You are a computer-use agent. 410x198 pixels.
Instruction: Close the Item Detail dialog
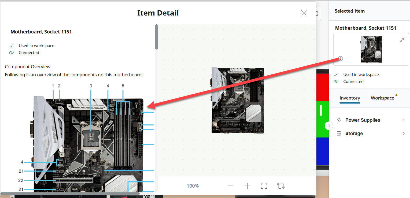[304, 13]
